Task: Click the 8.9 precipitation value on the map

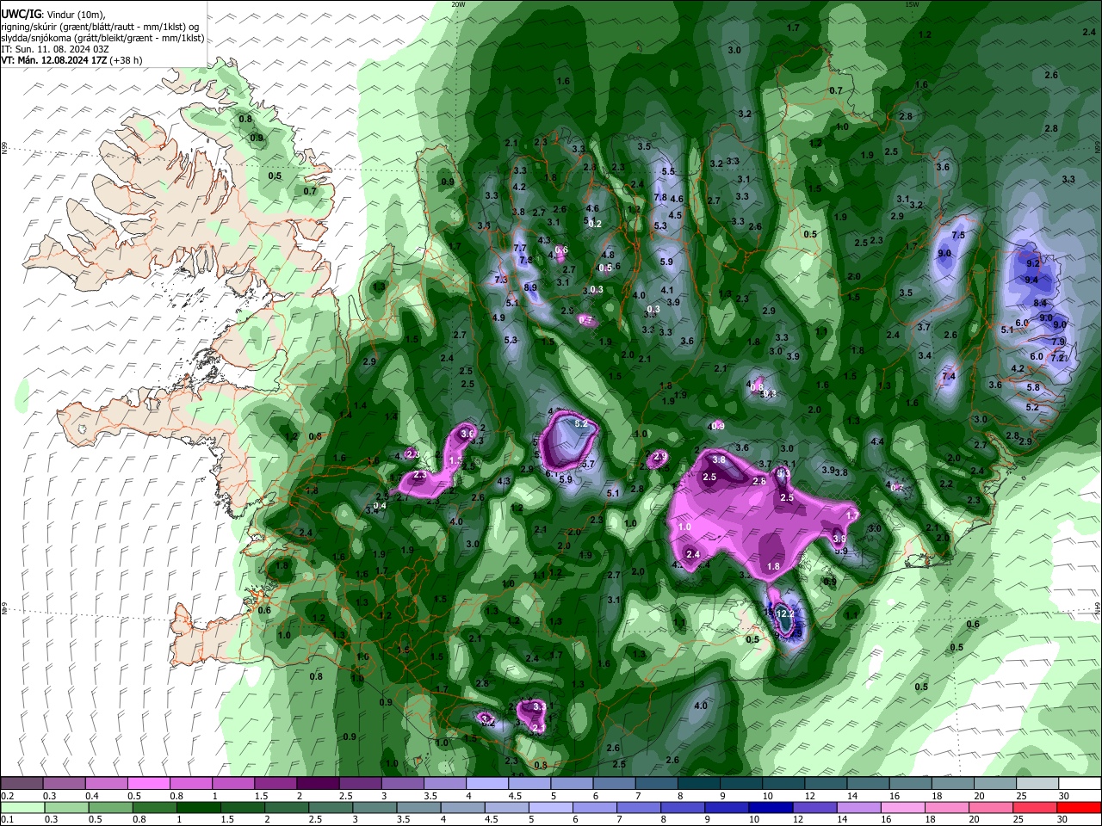Action: [x=530, y=287]
